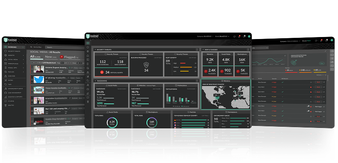Click blocking shield icon above 34
The width and height of the screenshot is (338, 163).
(146, 64)
